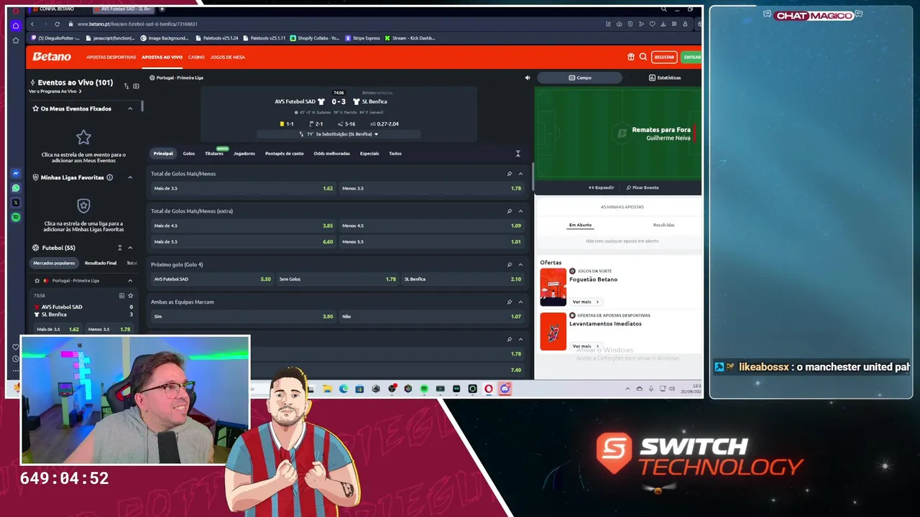Open X (Twitter) in the Opera sidebar
Image resolution: width=920 pixels, height=517 pixels.
click(x=16, y=202)
